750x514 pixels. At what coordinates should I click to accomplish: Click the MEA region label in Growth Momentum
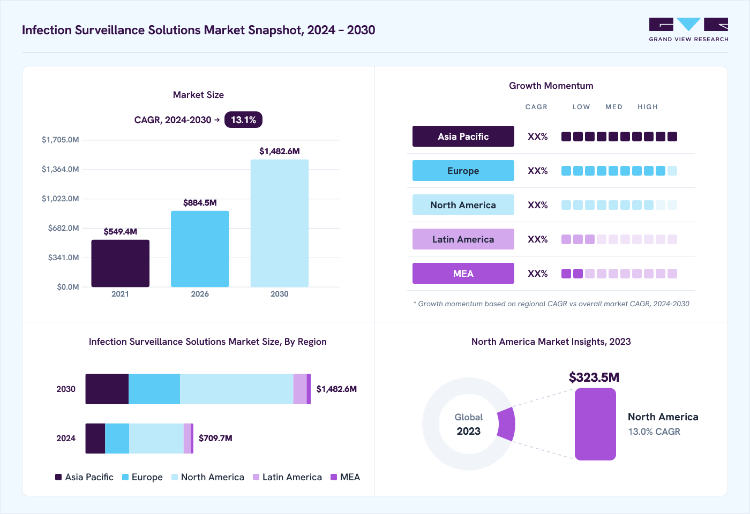pyautogui.click(x=463, y=274)
